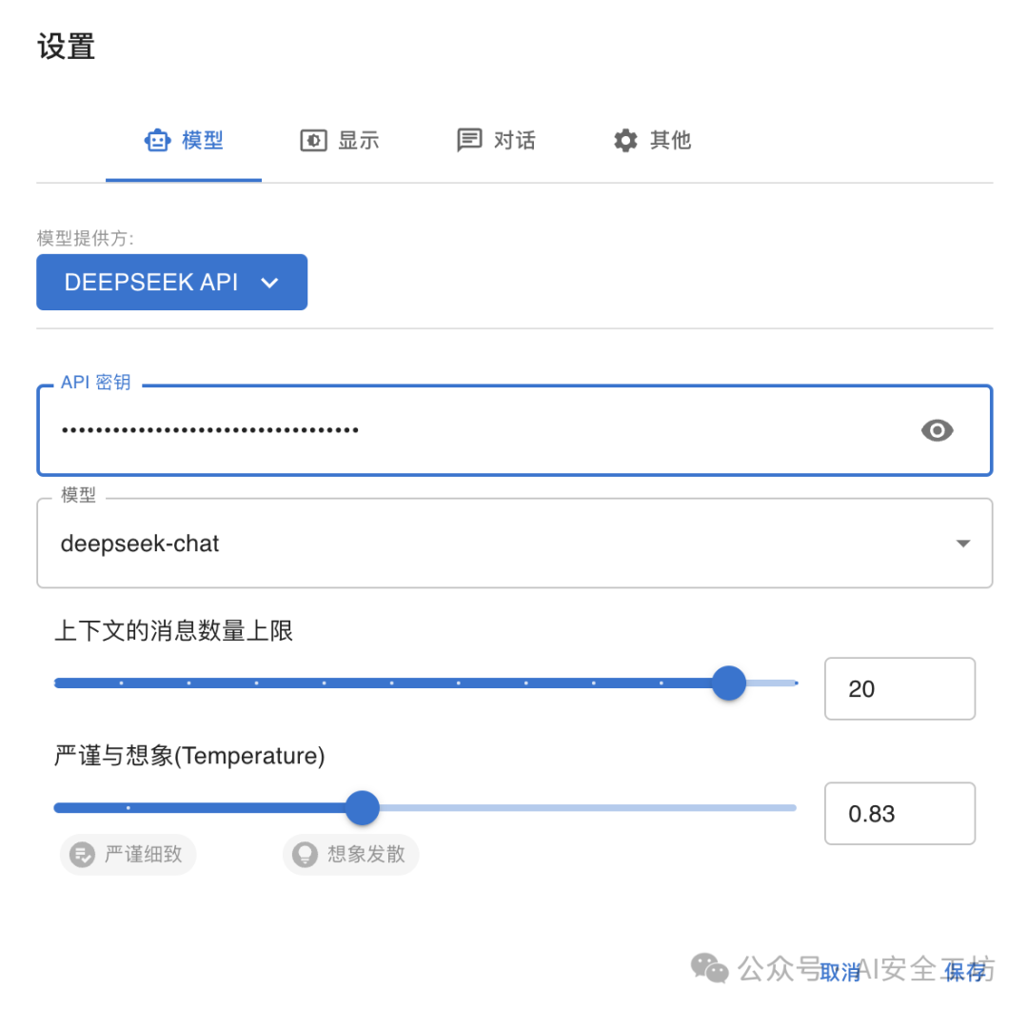The image size is (1028, 1009).
Task: Click the robot icon on the 模型 tab
Action: coord(158,140)
